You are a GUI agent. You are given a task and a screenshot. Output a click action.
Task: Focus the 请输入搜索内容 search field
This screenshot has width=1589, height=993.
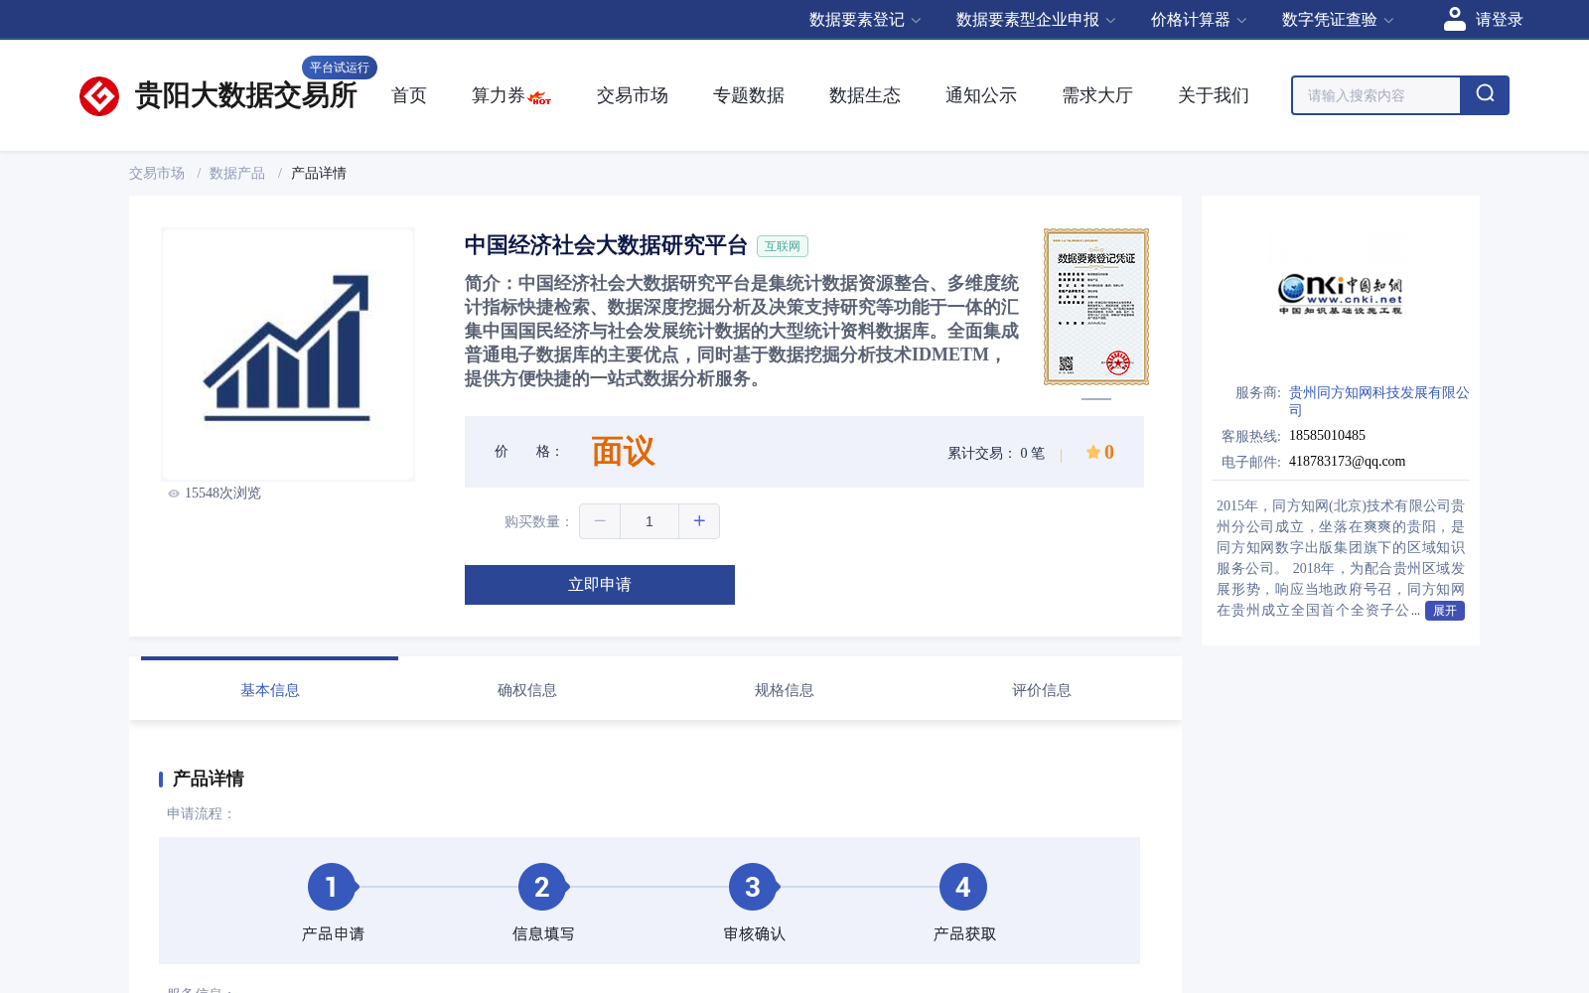point(1376,95)
